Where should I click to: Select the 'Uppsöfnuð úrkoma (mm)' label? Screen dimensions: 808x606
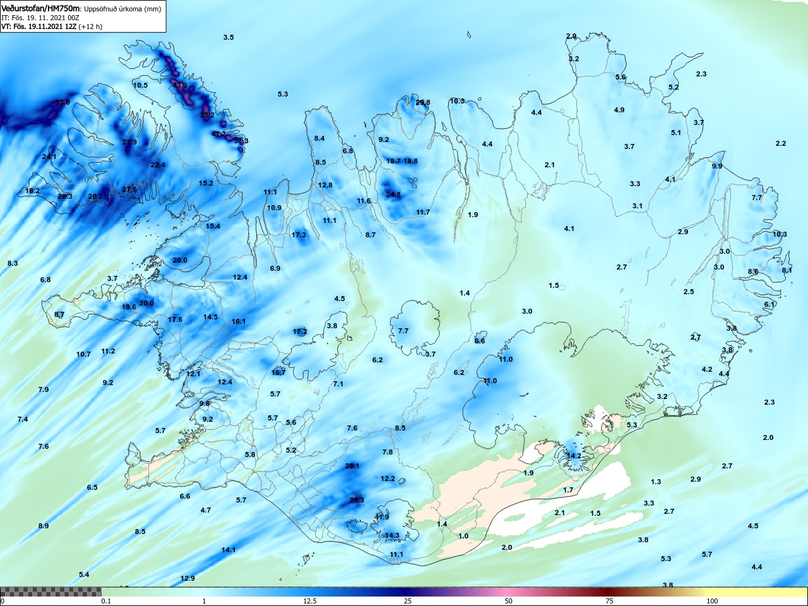tap(122, 9)
